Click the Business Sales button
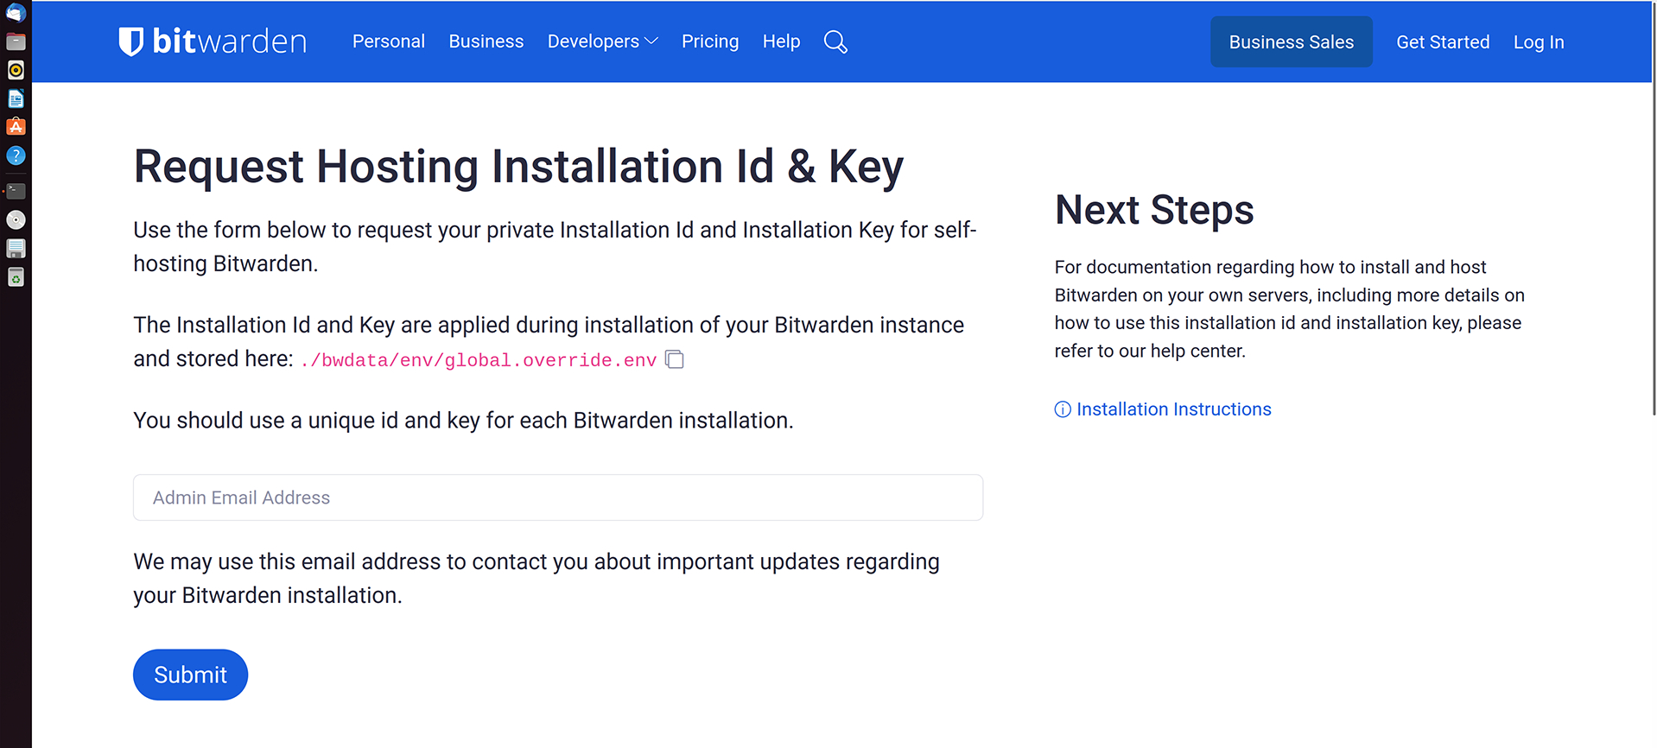The width and height of the screenshot is (1657, 748). coord(1291,41)
